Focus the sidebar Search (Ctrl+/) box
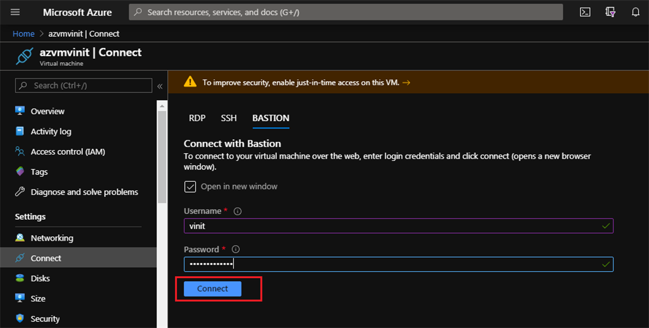 coord(84,85)
